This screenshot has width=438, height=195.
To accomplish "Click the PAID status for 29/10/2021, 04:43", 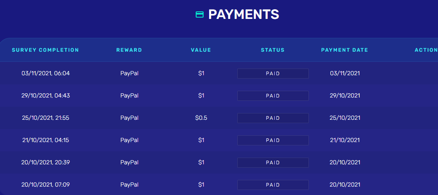I will coord(273,96).
